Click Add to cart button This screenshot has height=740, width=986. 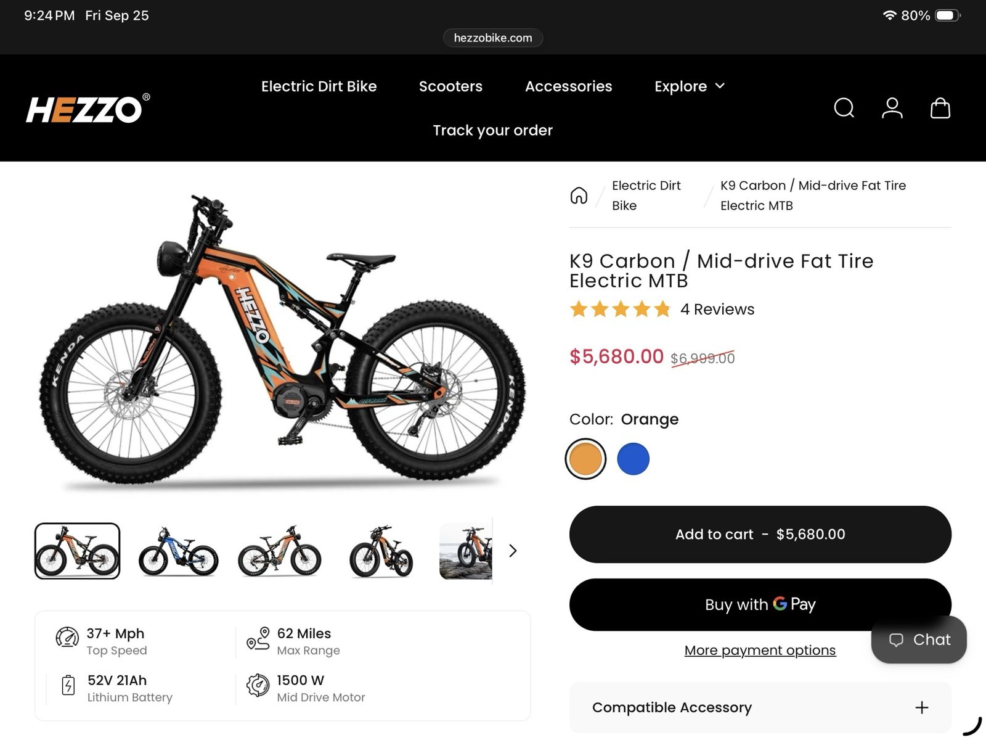tap(760, 534)
